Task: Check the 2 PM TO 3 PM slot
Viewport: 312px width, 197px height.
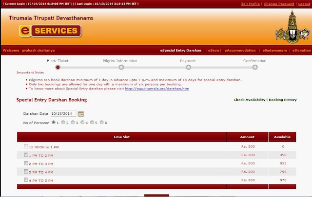Action: (26, 163)
